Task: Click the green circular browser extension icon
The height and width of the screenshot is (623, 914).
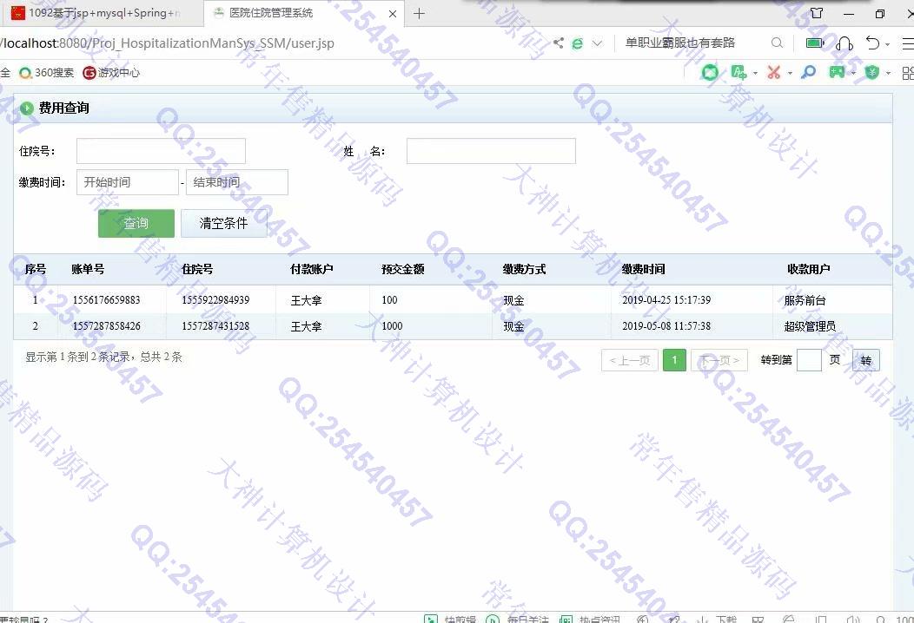Action: tap(710, 72)
